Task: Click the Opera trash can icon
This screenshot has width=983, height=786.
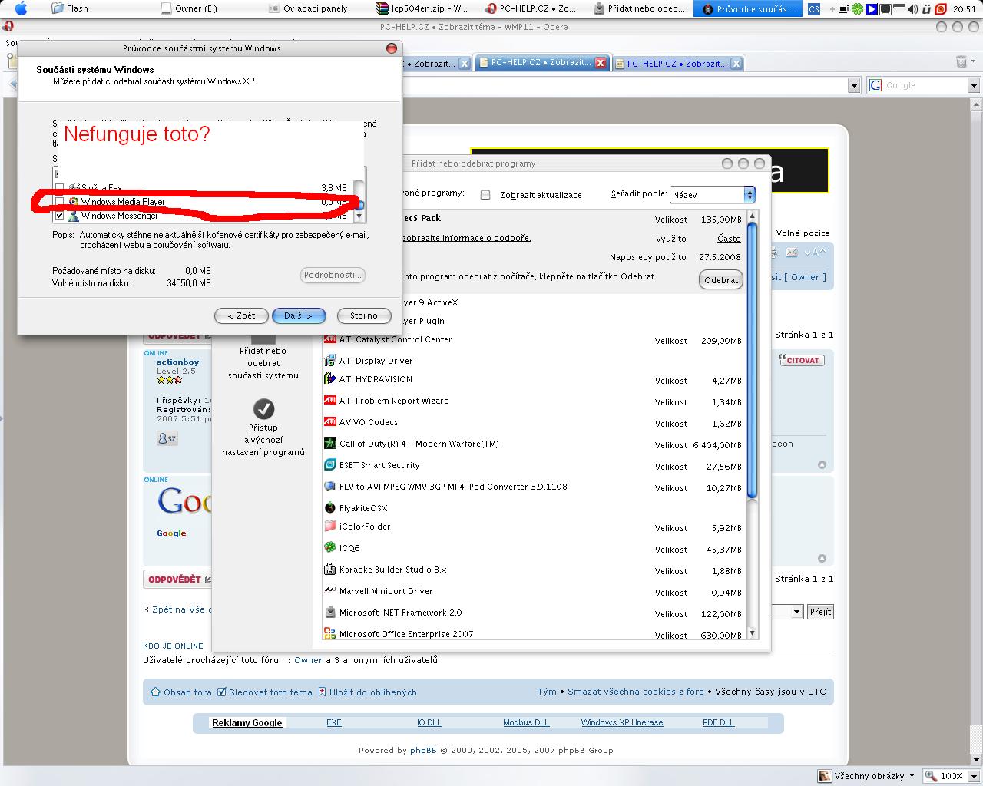Action: (x=961, y=62)
